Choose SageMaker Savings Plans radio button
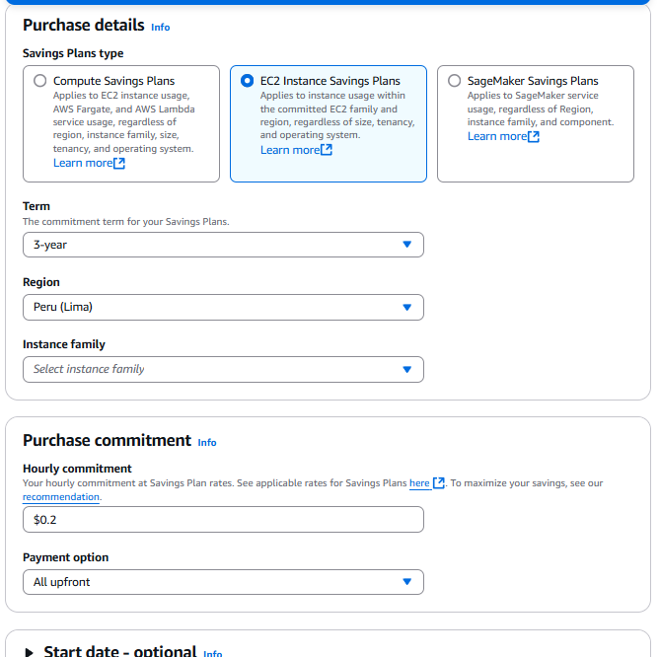 pos(454,81)
